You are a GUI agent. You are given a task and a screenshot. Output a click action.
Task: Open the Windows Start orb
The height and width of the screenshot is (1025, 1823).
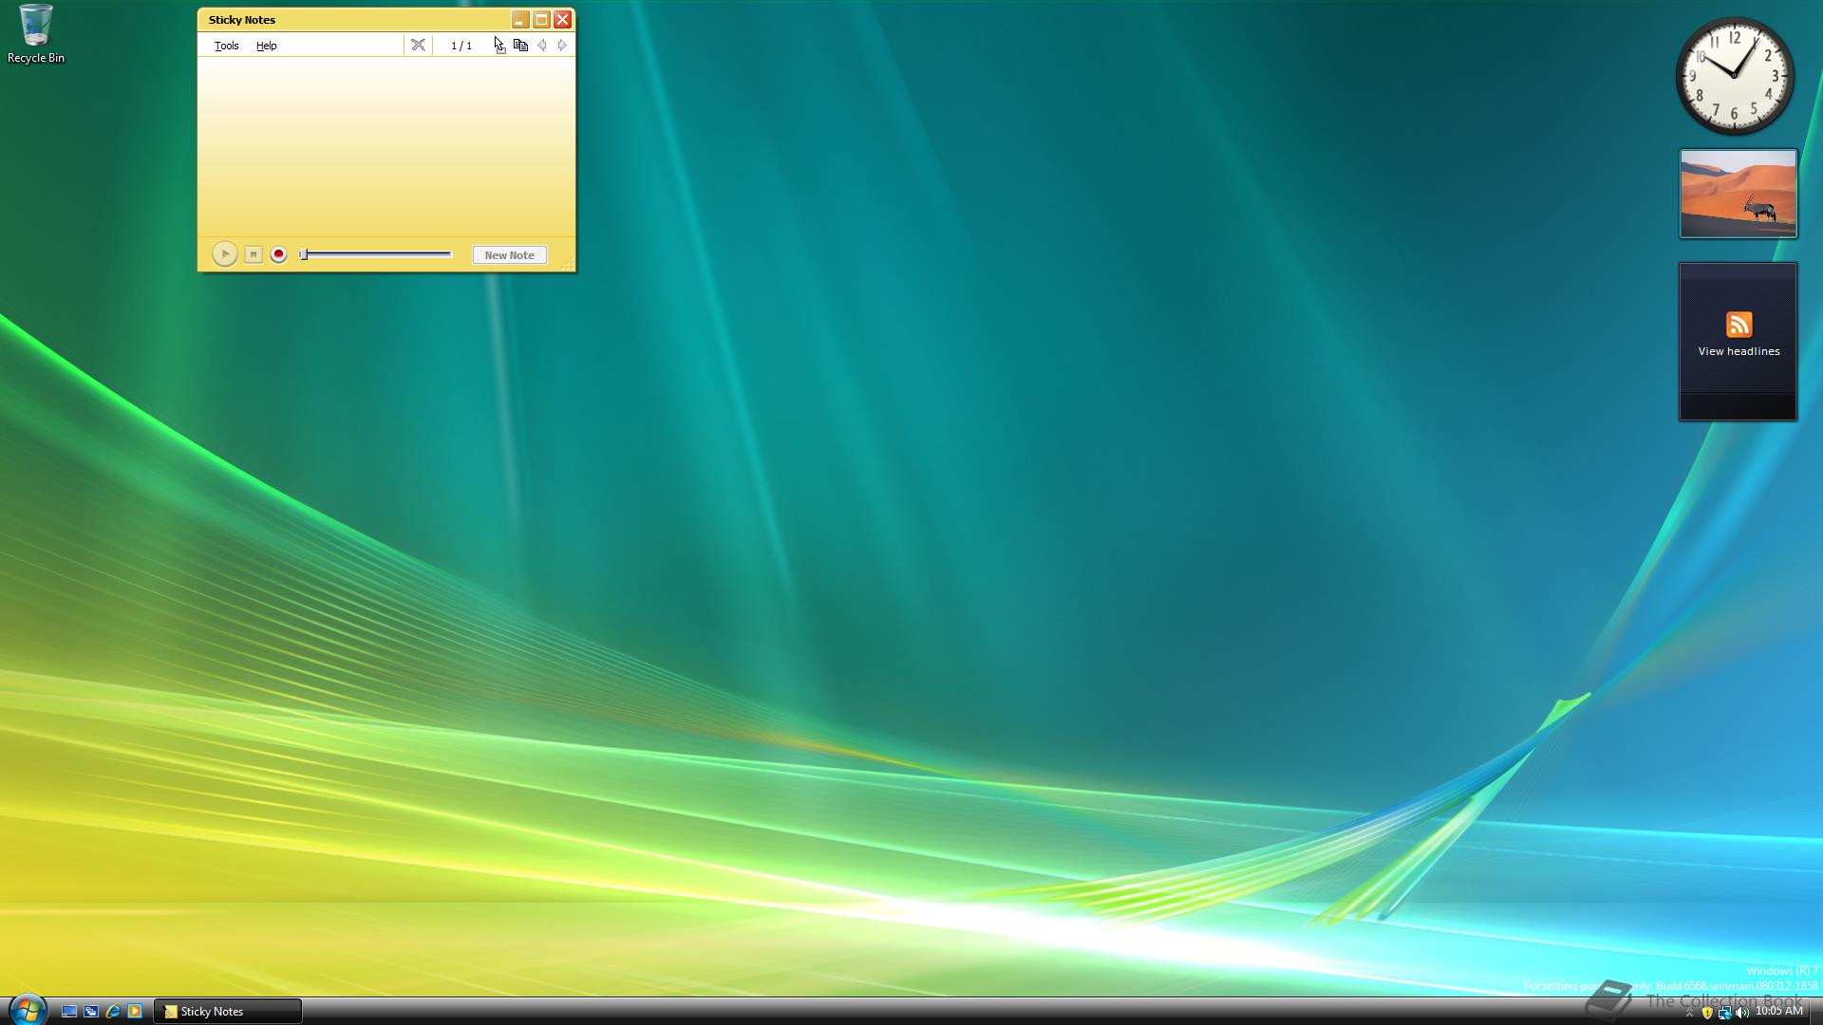pyautogui.click(x=27, y=1009)
